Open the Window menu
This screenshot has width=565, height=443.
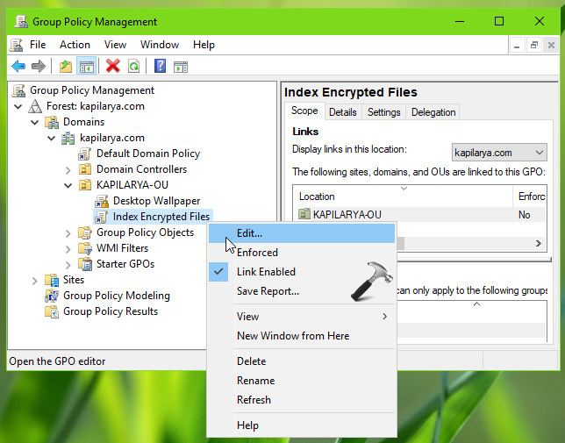(160, 45)
